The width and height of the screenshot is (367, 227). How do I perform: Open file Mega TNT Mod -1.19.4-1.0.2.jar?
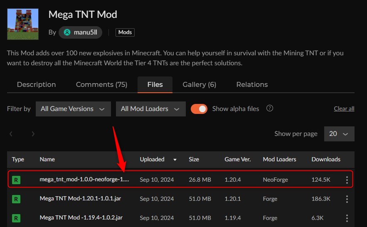pos(81,217)
